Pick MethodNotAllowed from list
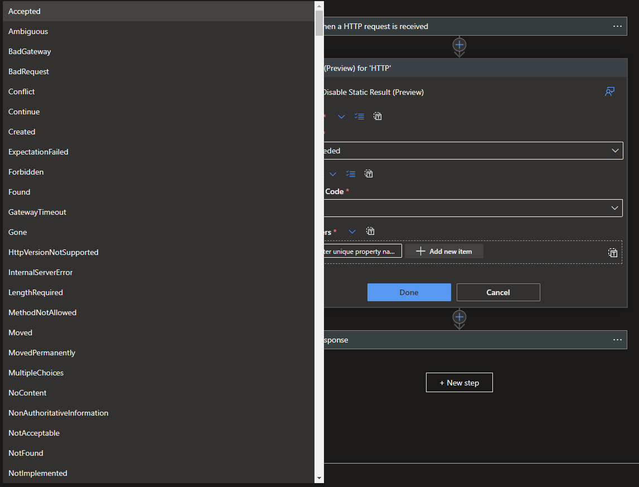Screen dimensions: 639x487 pyautogui.click(x=158, y=312)
